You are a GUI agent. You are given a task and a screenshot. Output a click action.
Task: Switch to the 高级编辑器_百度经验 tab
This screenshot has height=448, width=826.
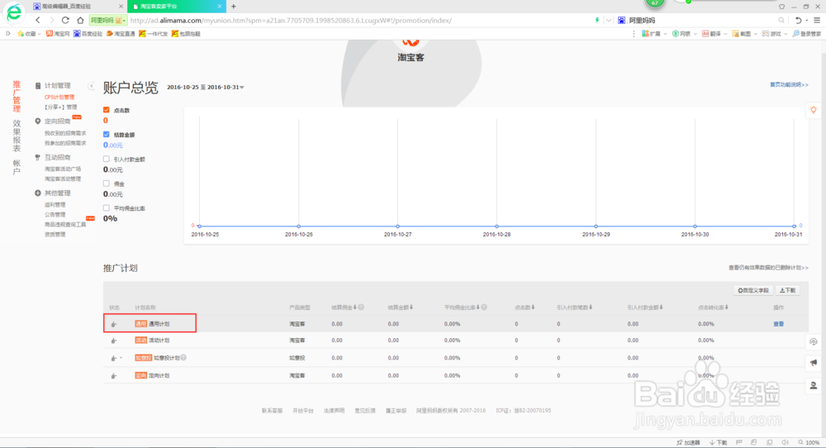pos(78,7)
